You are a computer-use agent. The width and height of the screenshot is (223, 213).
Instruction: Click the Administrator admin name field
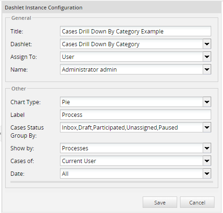tap(131, 69)
